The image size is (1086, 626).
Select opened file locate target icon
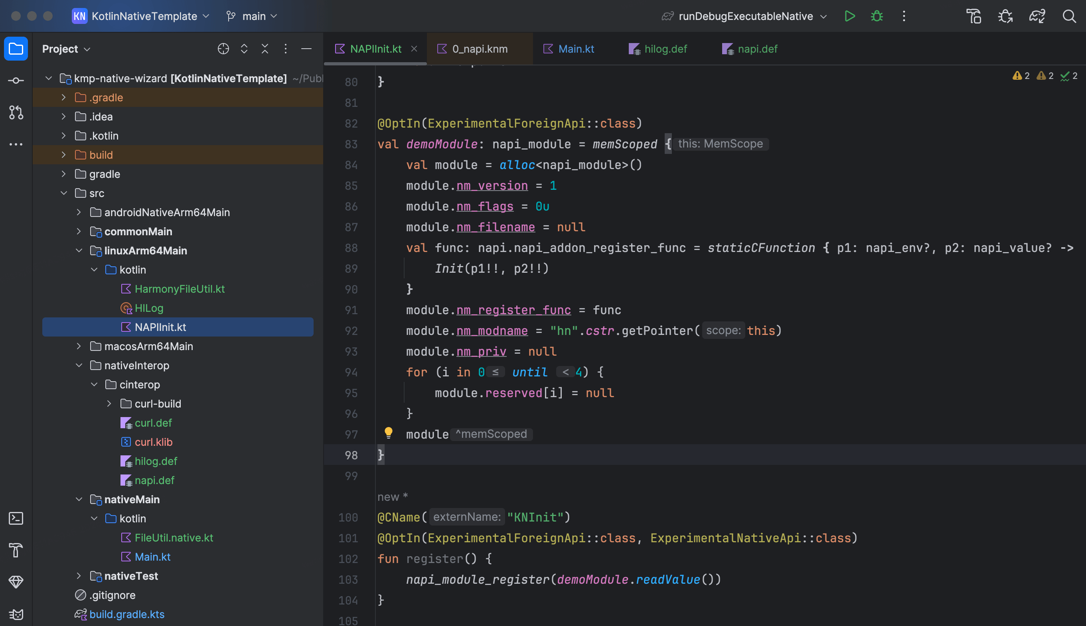[223, 49]
